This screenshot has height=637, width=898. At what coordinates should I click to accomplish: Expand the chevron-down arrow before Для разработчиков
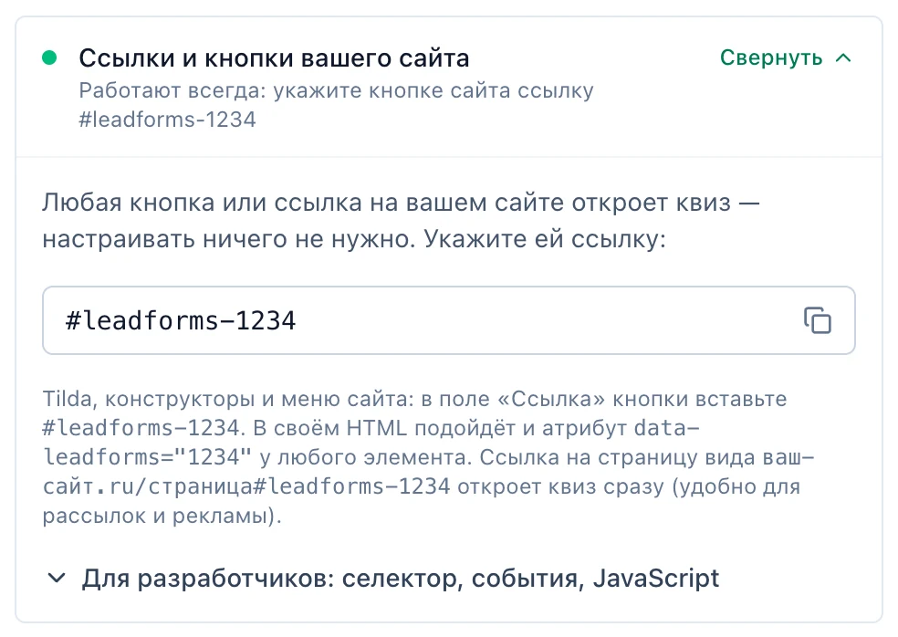pyautogui.click(x=57, y=578)
